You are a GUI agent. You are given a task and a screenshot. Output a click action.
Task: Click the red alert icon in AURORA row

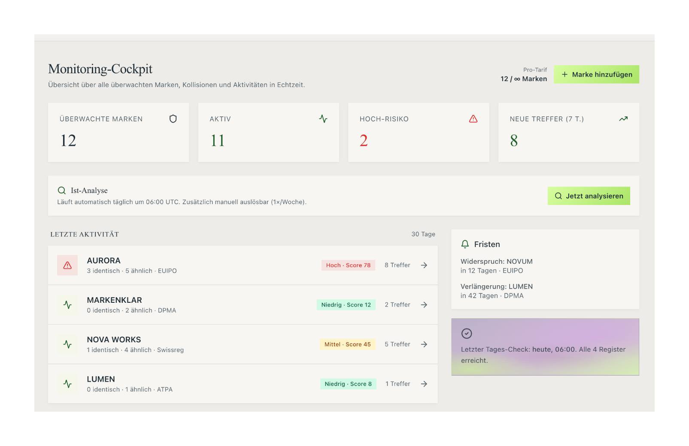tap(67, 265)
